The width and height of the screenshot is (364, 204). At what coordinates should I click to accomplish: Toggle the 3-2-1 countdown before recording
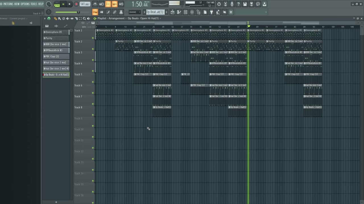point(108,4)
